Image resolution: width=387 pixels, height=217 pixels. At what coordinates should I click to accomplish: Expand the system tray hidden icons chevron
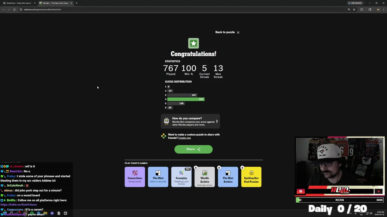351,213
